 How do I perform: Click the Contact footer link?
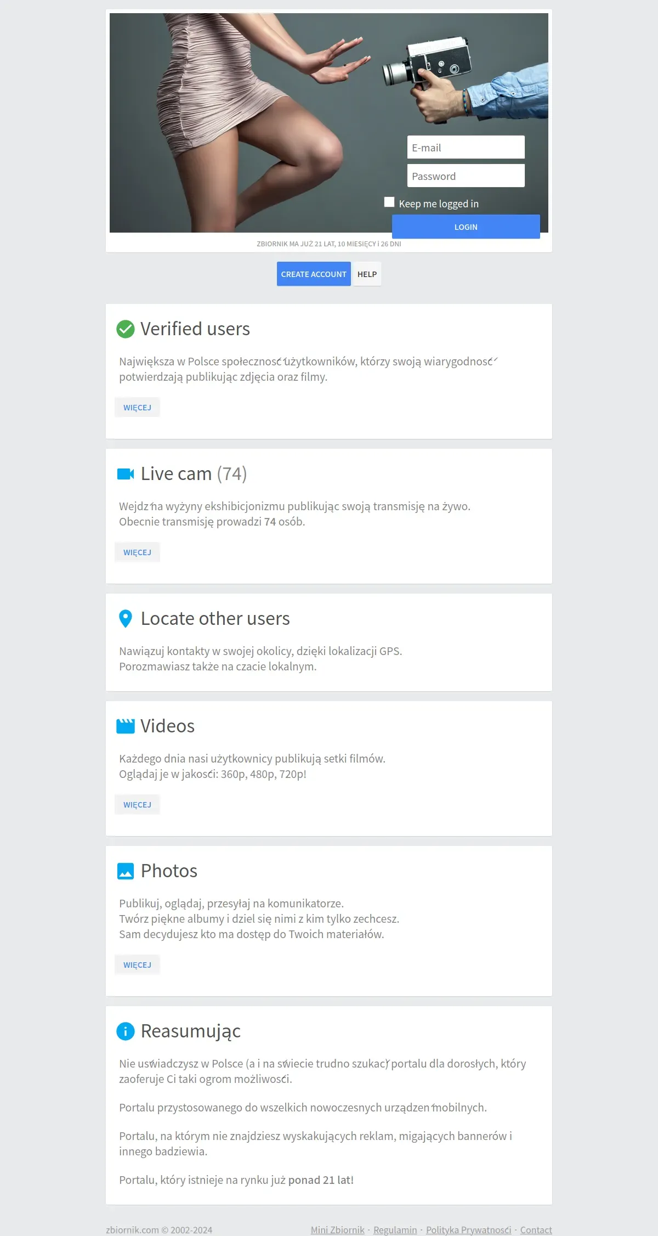point(536,1230)
